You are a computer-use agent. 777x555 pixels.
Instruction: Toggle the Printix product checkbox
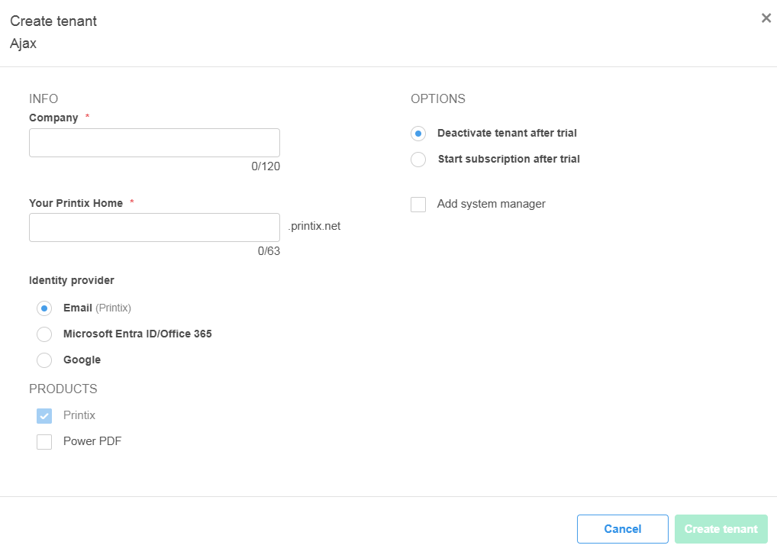(x=44, y=416)
